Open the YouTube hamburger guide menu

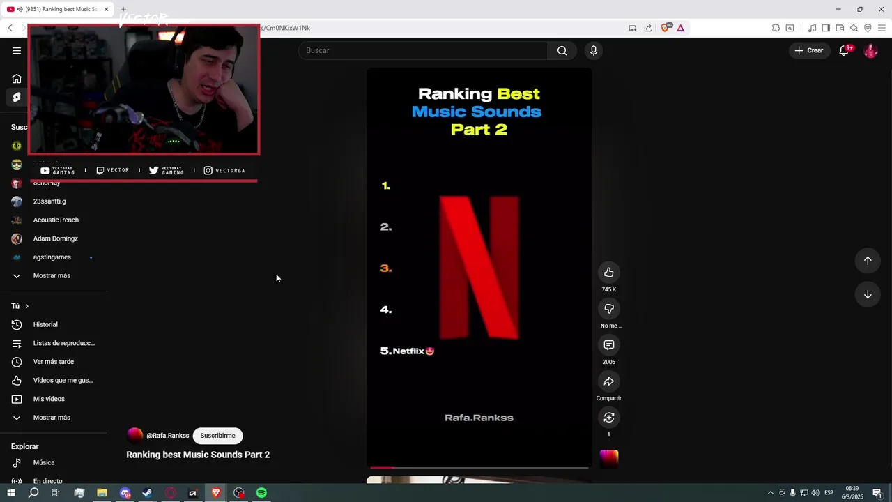[x=17, y=50]
